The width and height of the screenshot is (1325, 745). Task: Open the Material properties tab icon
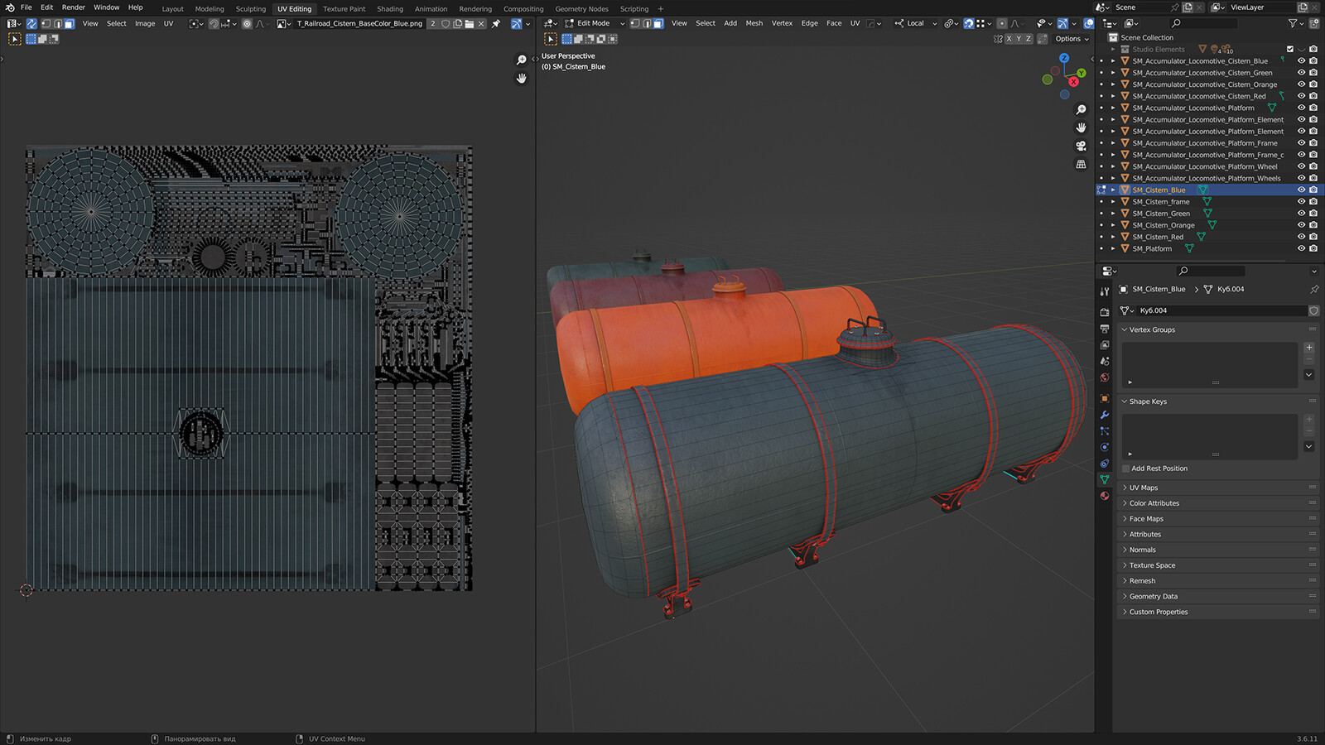(1104, 496)
